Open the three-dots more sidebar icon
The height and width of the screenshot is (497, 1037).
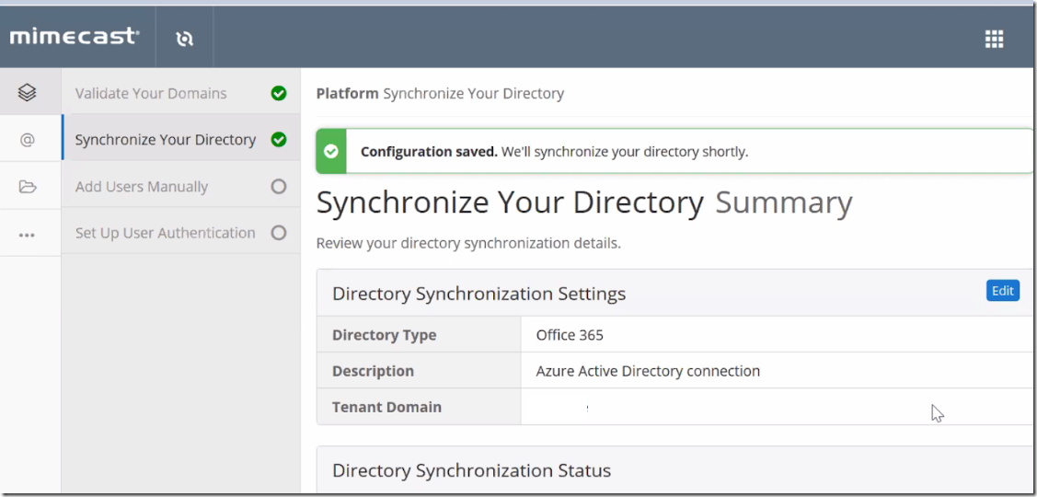click(x=27, y=235)
